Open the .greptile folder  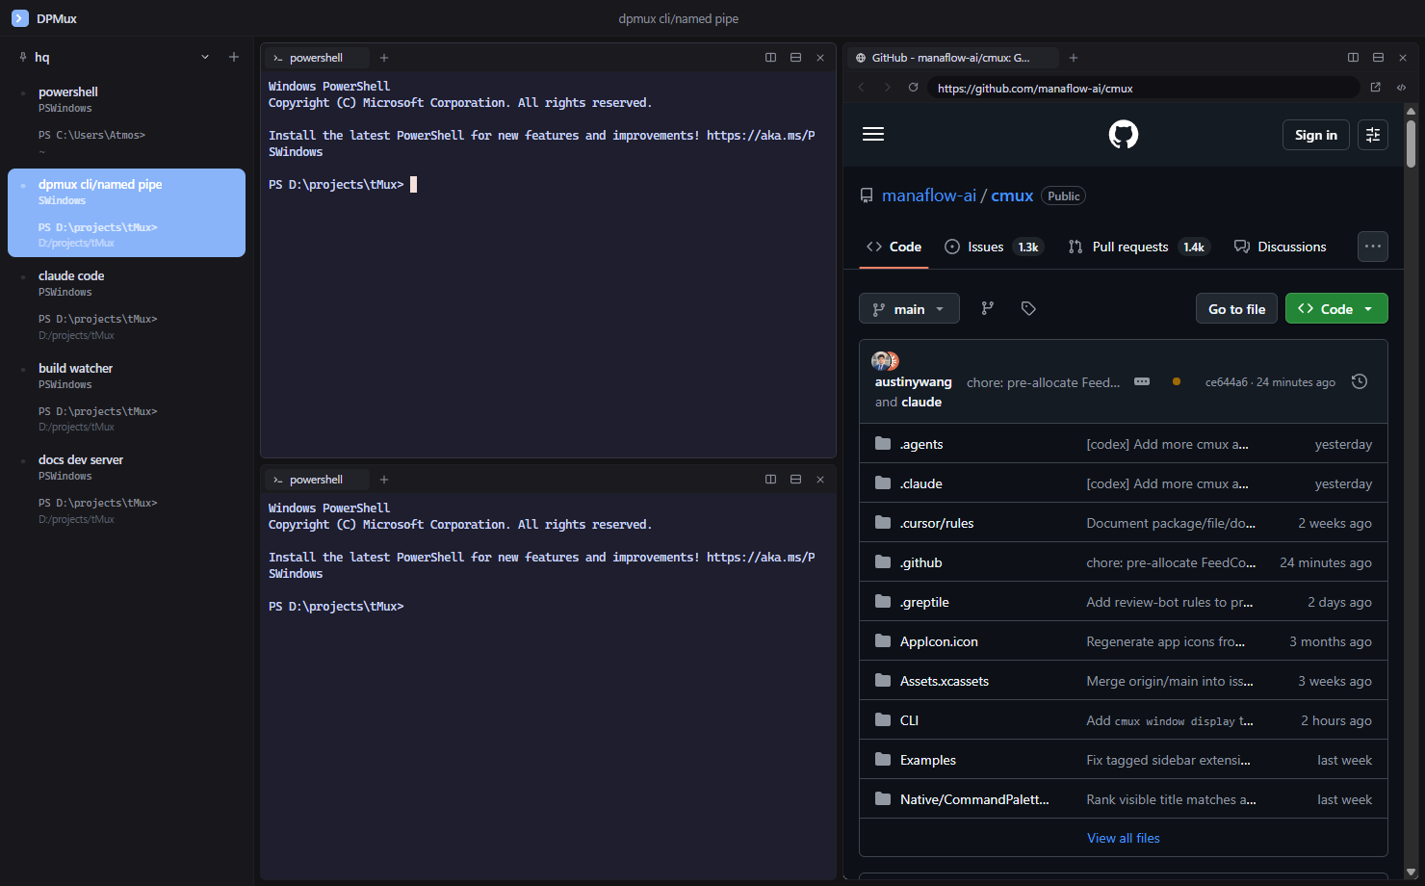[924, 602]
